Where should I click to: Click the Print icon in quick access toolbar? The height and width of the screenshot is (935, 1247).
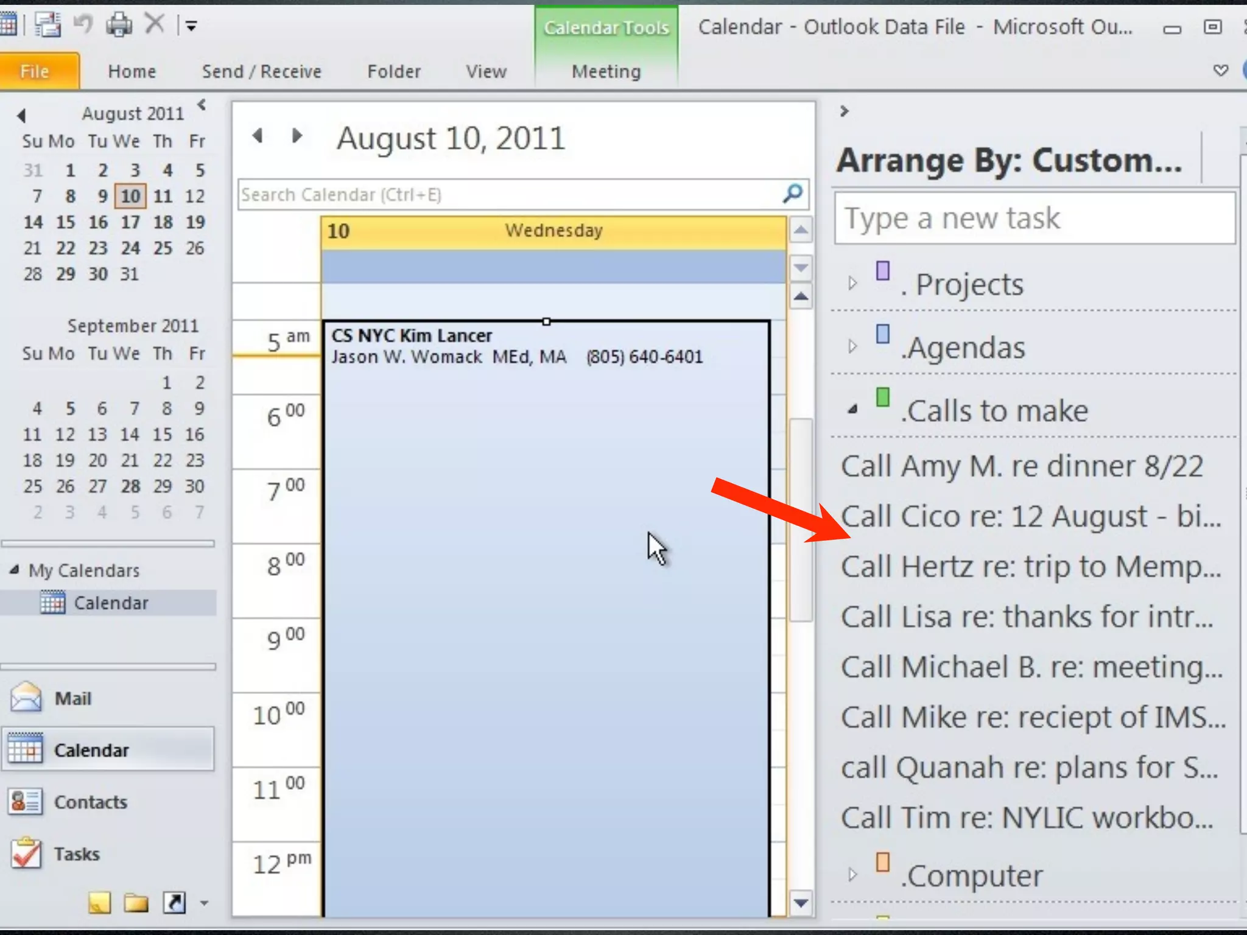click(119, 25)
